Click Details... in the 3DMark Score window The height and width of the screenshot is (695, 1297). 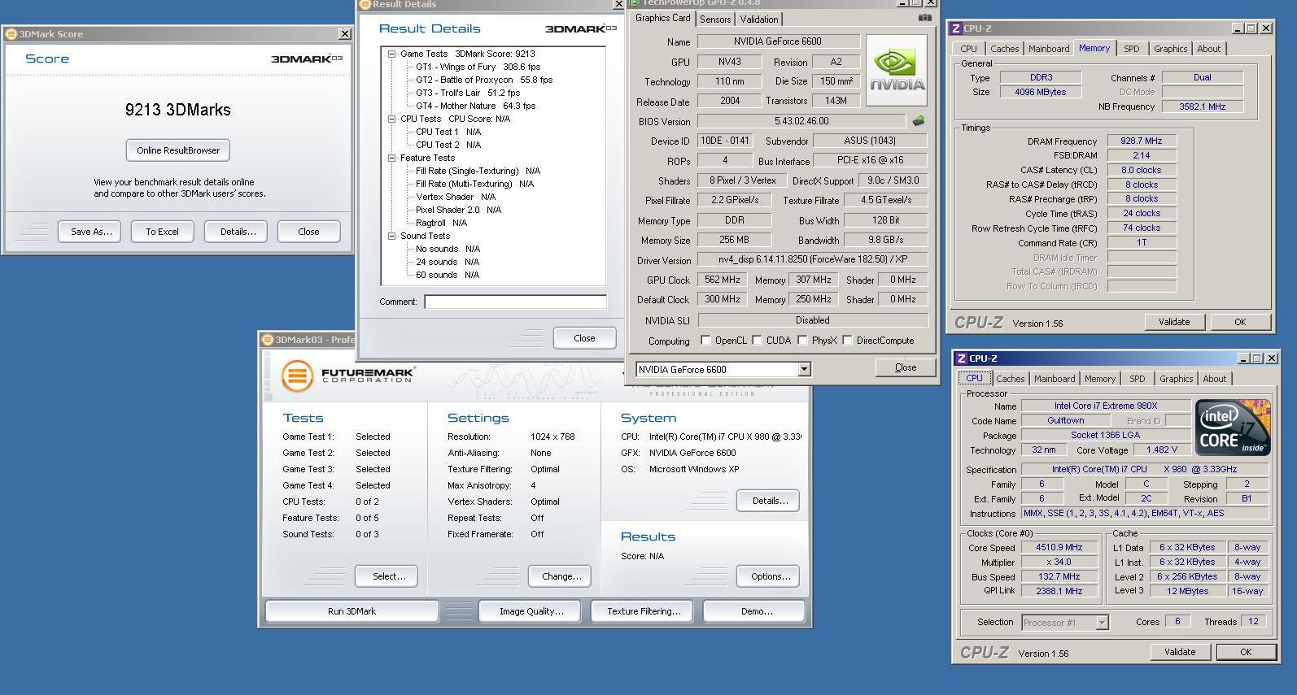[238, 232]
